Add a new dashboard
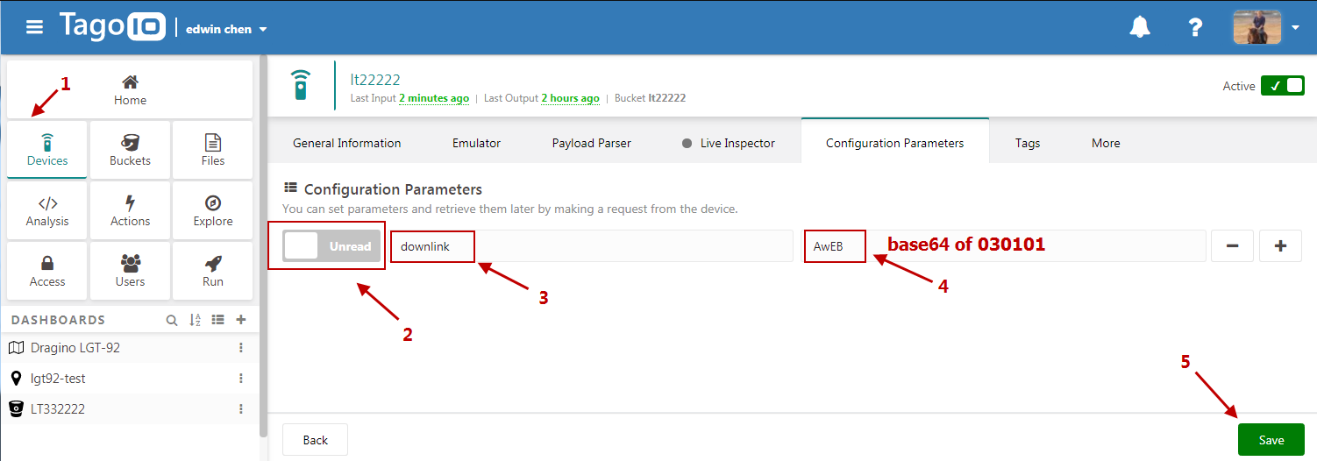The height and width of the screenshot is (461, 1317). [x=241, y=321]
